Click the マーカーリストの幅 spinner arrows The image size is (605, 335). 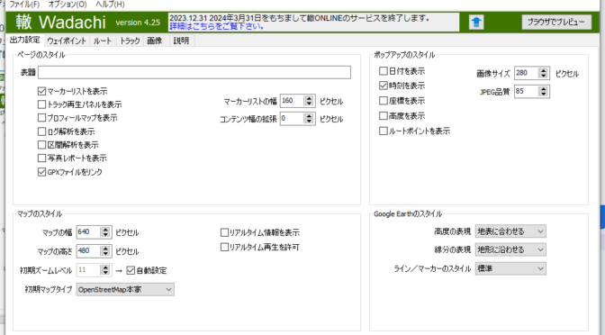[309, 101]
